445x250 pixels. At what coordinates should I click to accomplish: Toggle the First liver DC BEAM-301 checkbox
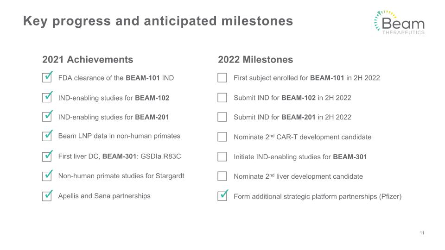pyautogui.click(x=47, y=156)
